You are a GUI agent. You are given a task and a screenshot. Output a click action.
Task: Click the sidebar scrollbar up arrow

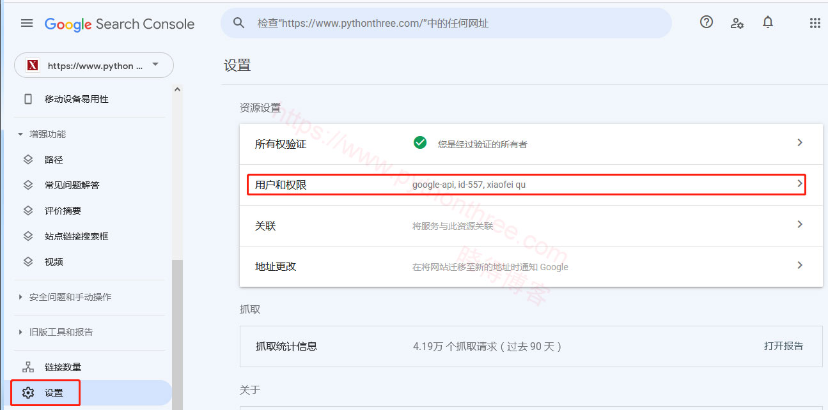click(178, 90)
